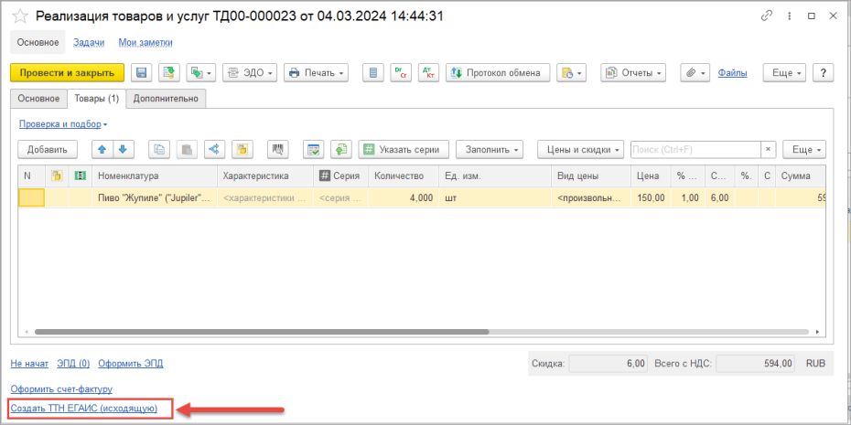Click the green upload document icon
The image size is (851, 425).
pyautogui.click(x=341, y=150)
